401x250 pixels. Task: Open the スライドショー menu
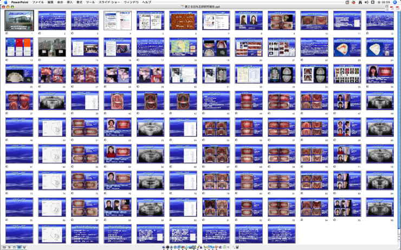[x=111, y=2]
